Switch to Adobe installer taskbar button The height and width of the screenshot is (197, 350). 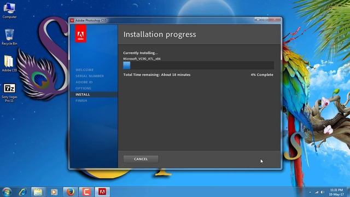tap(102, 192)
